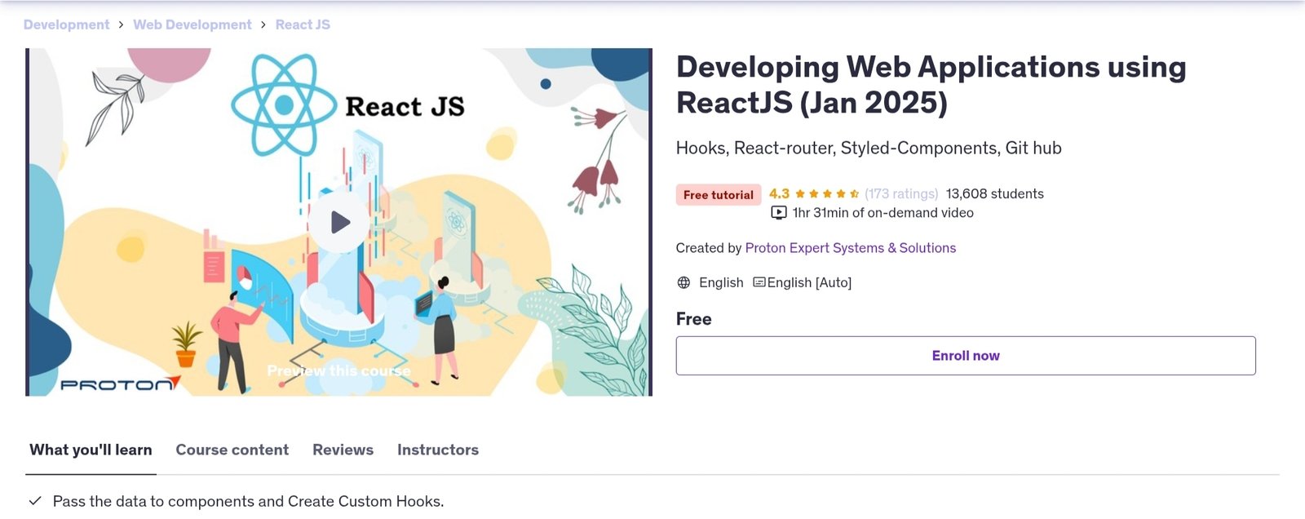Click the Pass the data to components item
1305x519 pixels.
[248, 501]
